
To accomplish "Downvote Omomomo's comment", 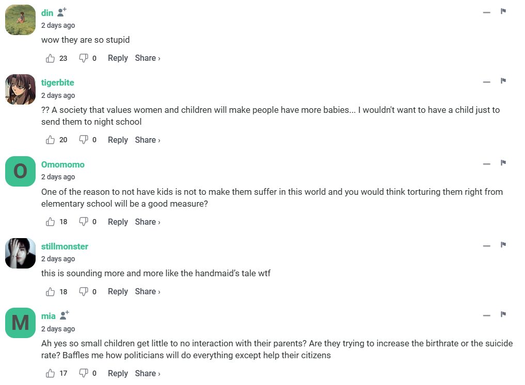I will (83, 222).
